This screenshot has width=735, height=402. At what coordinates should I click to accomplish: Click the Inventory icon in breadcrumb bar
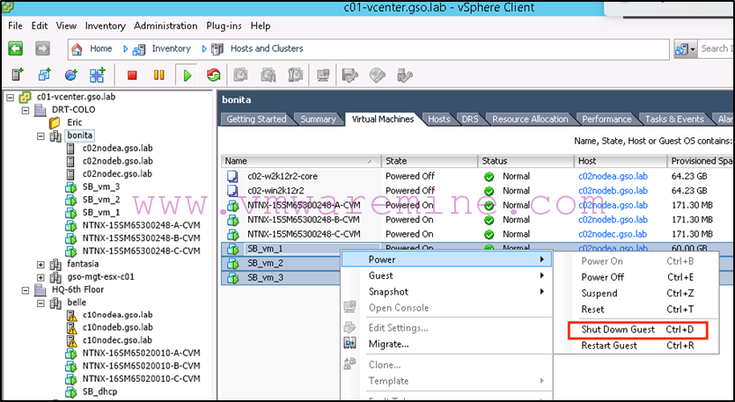coord(139,49)
